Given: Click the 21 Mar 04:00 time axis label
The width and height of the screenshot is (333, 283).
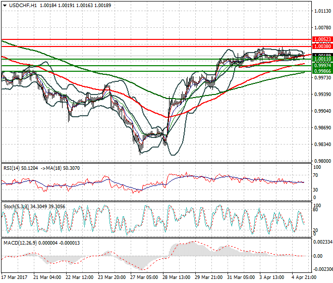Looking at the screenshot, I should coord(47,277).
